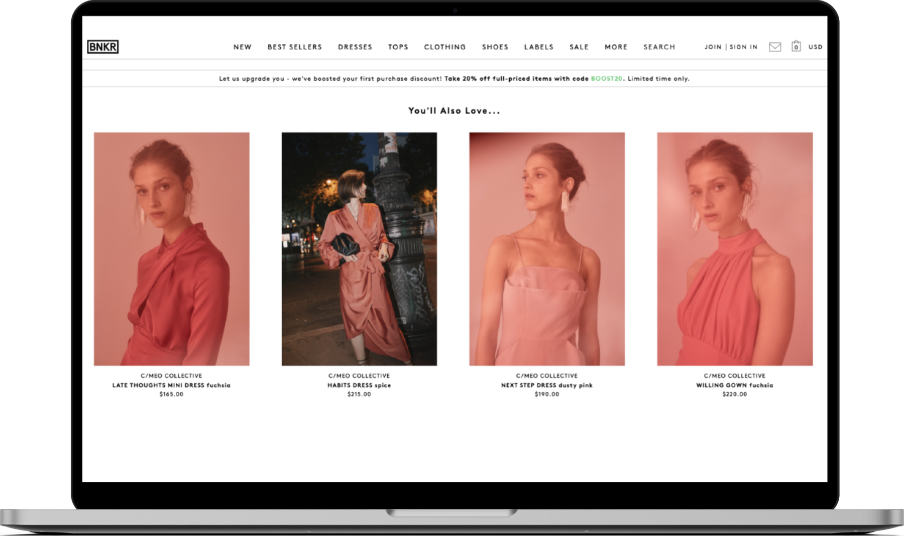Click WILLING GOWN fuchsia title
The height and width of the screenshot is (550, 904).
coord(735,385)
